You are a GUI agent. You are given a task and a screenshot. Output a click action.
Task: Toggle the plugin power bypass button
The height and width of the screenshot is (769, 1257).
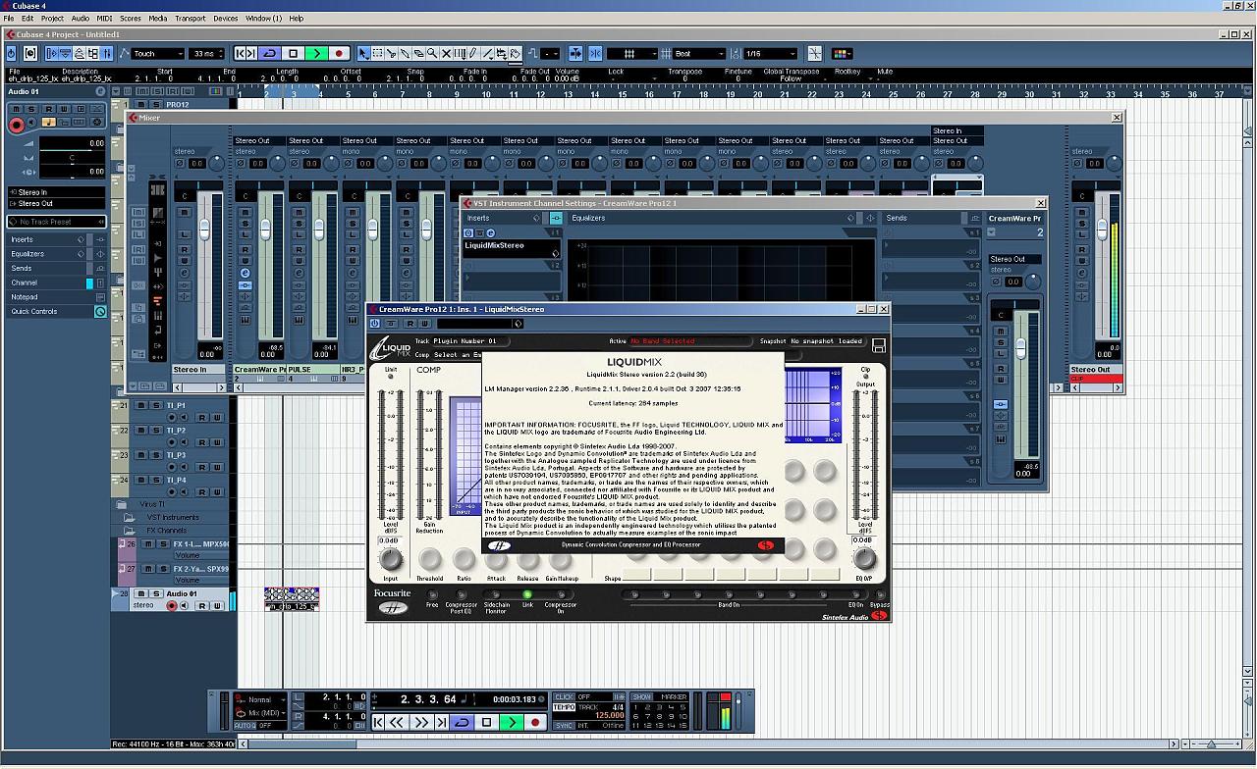coord(374,324)
